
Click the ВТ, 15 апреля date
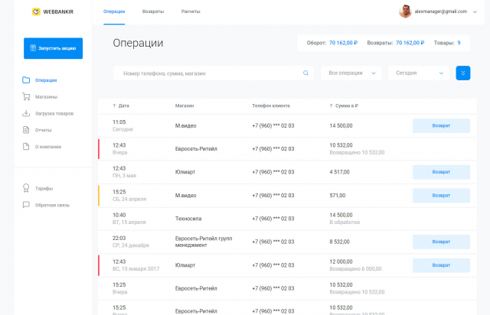click(129, 222)
